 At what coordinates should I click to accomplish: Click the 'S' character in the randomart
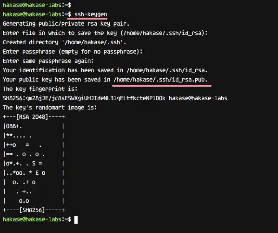(x=33, y=163)
